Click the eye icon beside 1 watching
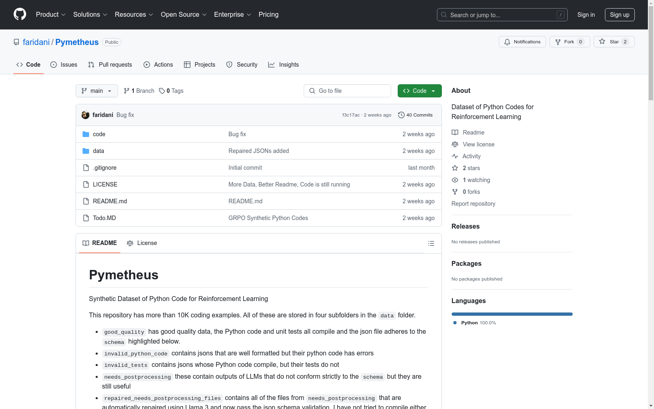Screen dimensions: 654x409 point(455,180)
